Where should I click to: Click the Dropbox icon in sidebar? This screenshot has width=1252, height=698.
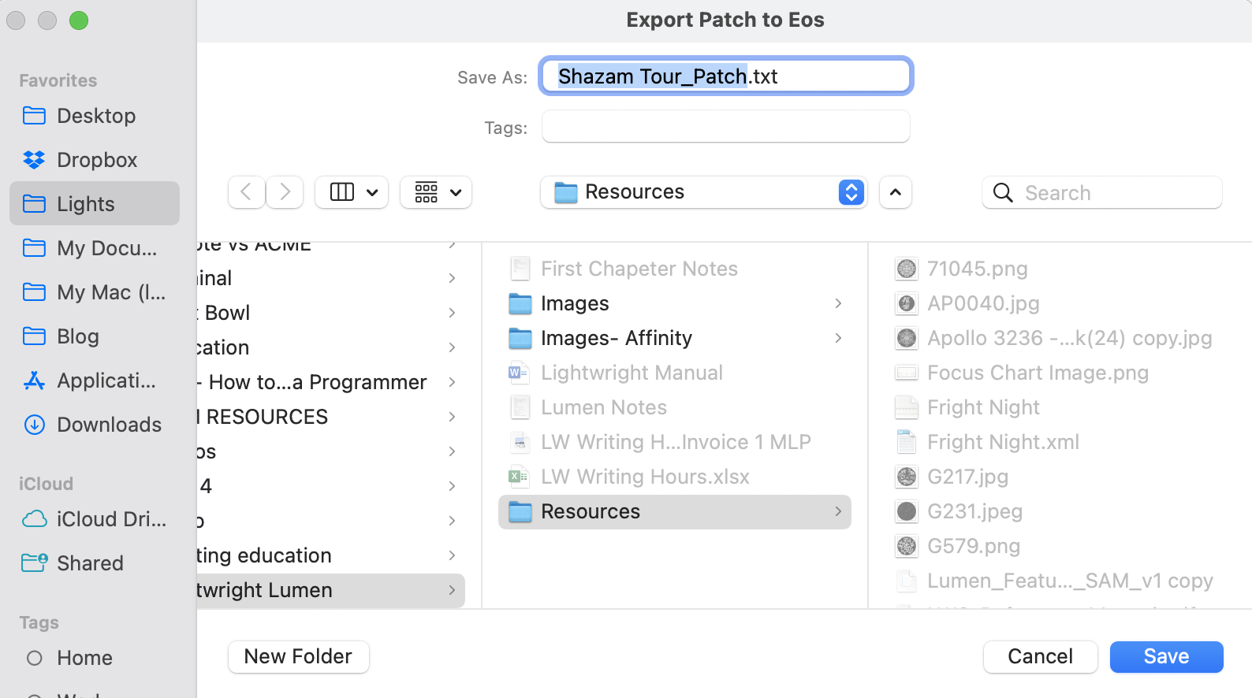[x=34, y=160]
